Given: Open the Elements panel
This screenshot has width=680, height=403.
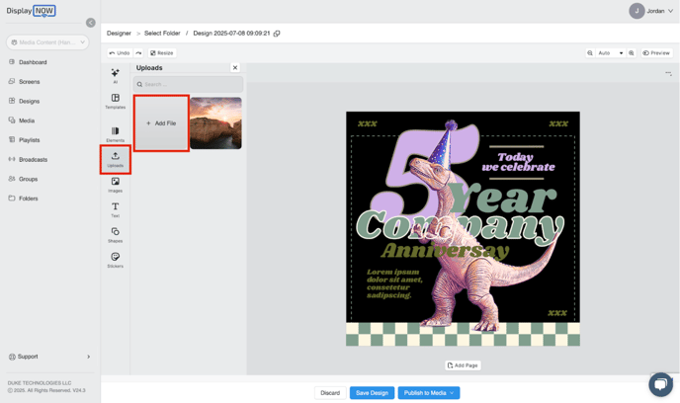Looking at the screenshot, I should click(x=115, y=134).
